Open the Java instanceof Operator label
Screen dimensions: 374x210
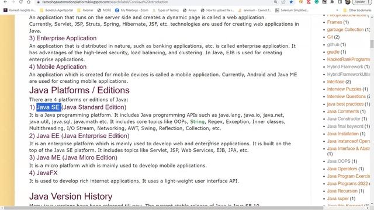(348, 141)
